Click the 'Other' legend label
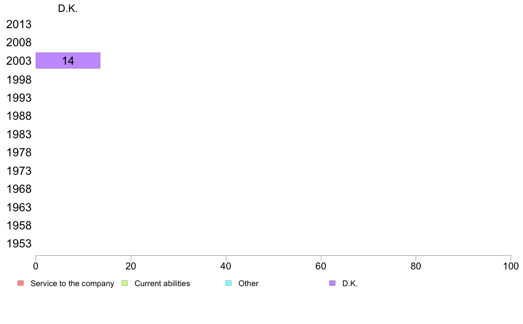Image resolution: width=523 pixels, height=324 pixels. click(x=248, y=283)
